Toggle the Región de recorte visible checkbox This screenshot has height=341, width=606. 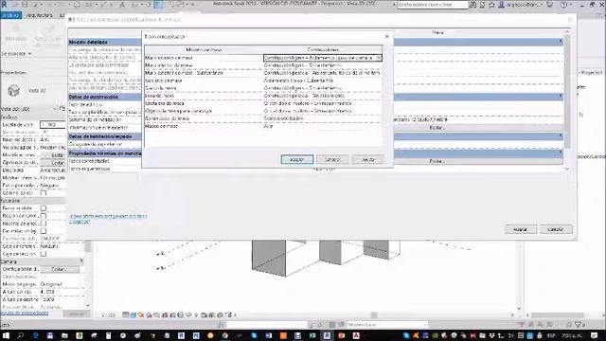(44, 216)
